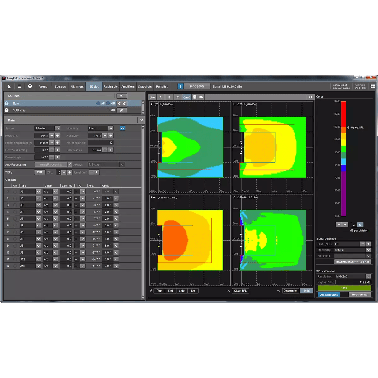The image size is (378, 378).
Task: Mute the SUB array source
Action: pos(122,110)
